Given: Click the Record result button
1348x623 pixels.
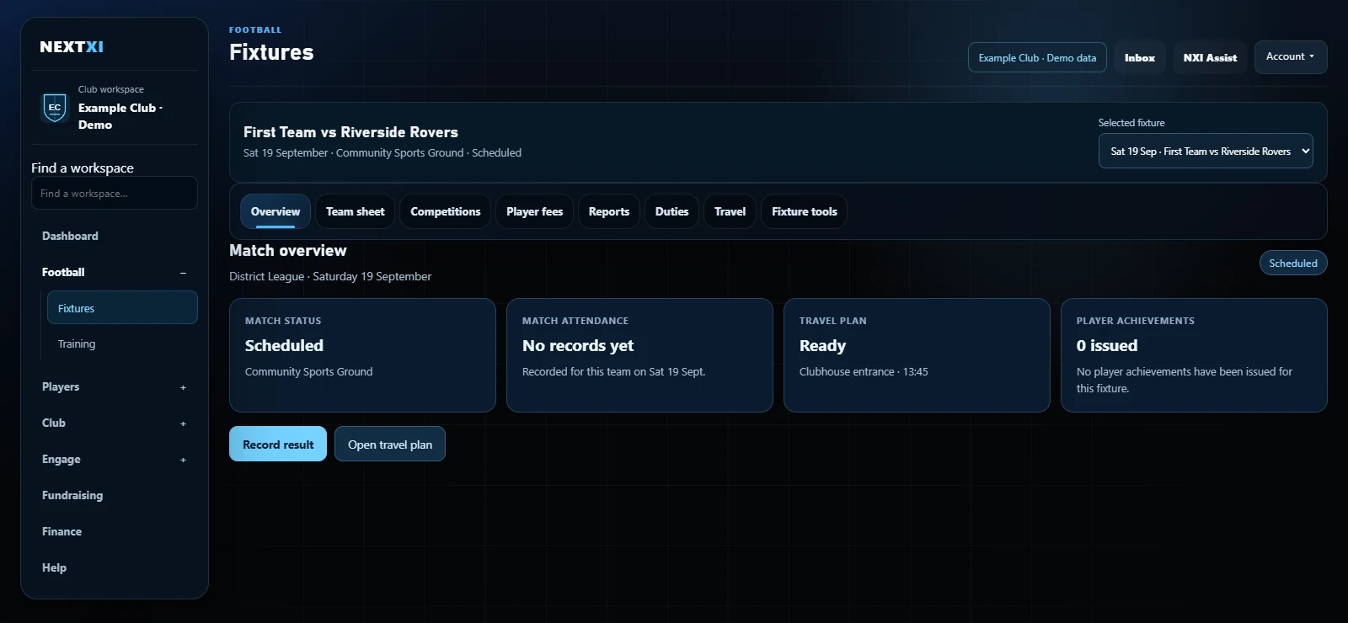Looking at the screenshot, I should [278, 444].
